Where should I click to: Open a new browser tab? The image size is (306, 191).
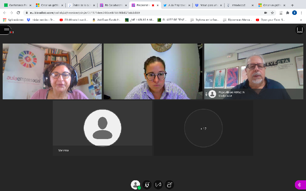(293, 5)
